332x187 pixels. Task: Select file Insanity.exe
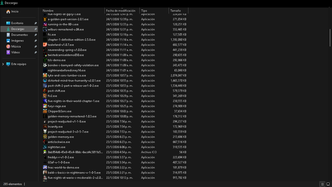[x=55, y=126]
